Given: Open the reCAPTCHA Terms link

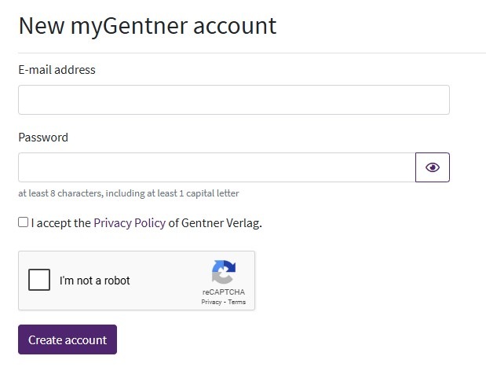Looking at the screenshot, I should coord(237,302).
